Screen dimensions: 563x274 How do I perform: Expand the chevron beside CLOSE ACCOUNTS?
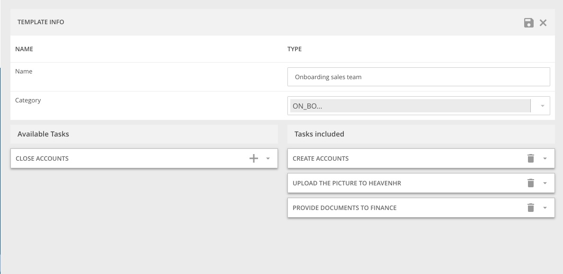pyautogui.click(x=268, y=158)
